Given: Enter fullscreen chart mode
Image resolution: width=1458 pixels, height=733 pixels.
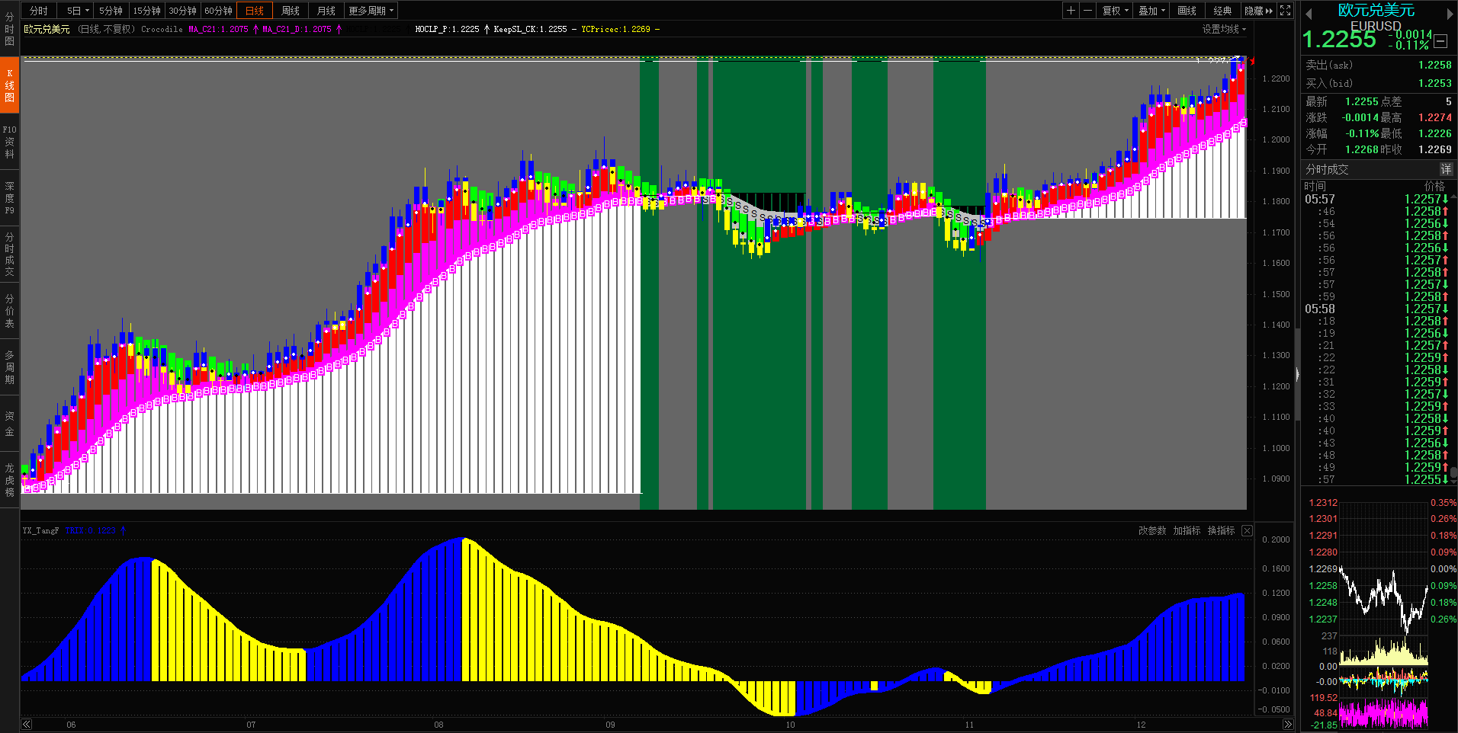Looking at the screenshot, I should coord(1285,11).
